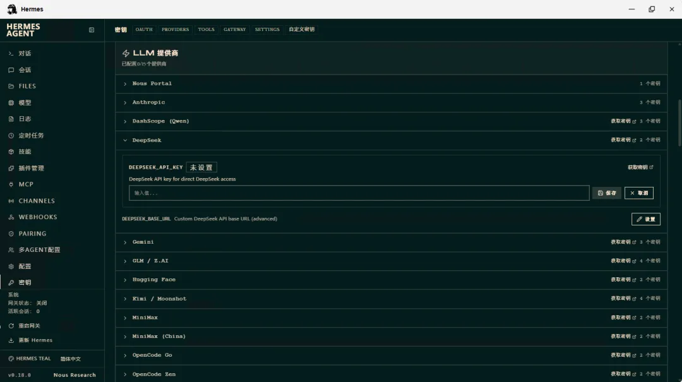Open the 配置 configuration sidebar item
The image size is (682, 382).
coord(25,266)
